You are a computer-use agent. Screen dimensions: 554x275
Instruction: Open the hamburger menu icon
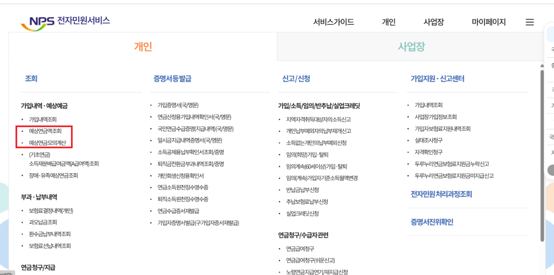click(x=530, y=22)
